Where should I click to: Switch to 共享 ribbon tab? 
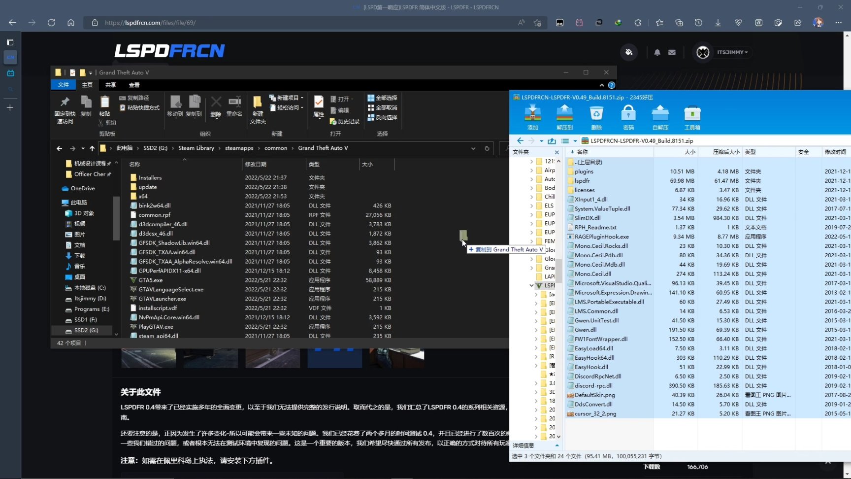point(111,85)
